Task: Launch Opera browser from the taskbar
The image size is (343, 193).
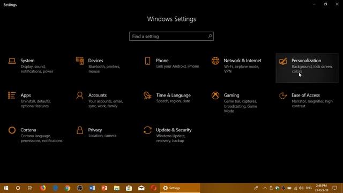Action: pos(154,188)
